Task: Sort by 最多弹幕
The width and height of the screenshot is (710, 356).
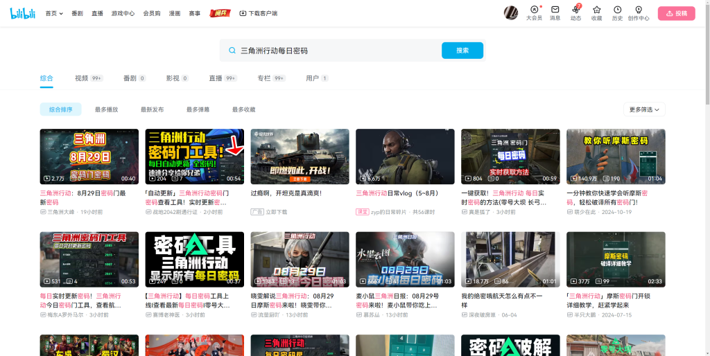Action: [198, 109]
